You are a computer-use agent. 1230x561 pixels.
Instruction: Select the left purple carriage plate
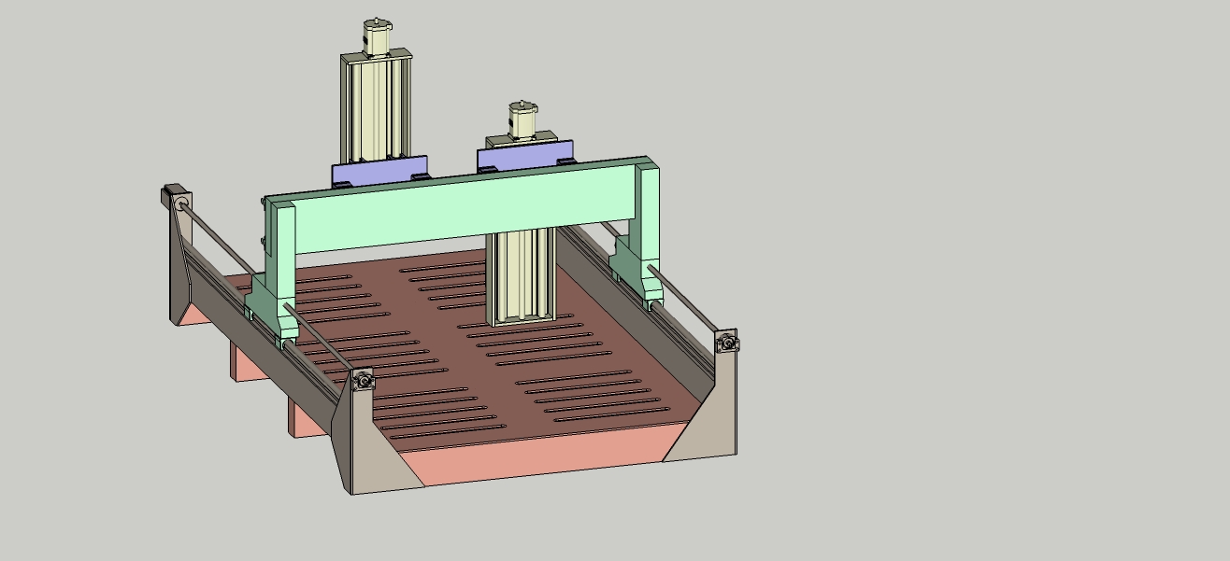(x=379, y=172)
